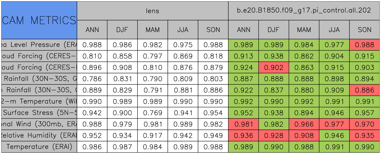Click the 0.858 value cell

click(122, 56)
